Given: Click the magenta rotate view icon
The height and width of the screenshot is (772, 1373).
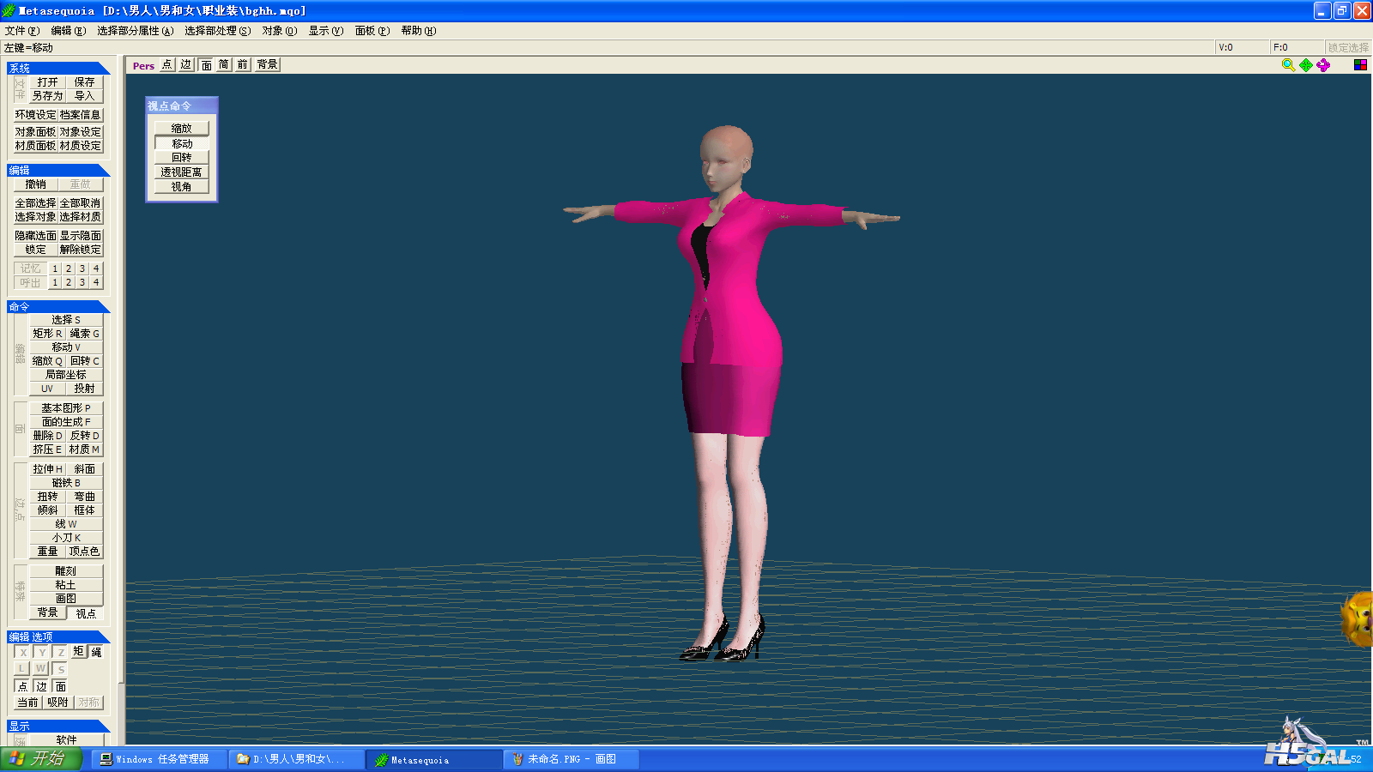Looking at the screenshot, I should tap(1323, 65).
